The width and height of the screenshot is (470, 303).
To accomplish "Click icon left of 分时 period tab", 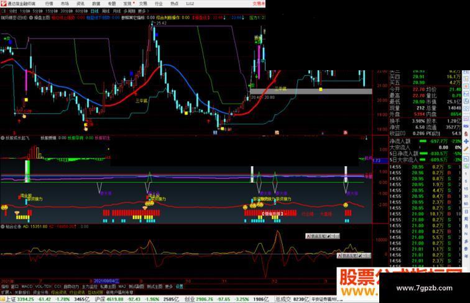I will [4, 11].
